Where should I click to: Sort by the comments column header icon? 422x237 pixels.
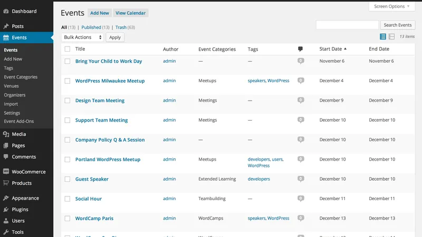300,49
